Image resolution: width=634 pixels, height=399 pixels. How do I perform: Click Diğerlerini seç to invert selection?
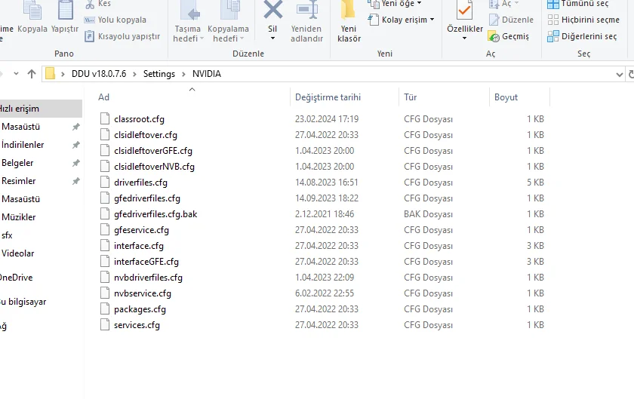[x=582, y=36]
